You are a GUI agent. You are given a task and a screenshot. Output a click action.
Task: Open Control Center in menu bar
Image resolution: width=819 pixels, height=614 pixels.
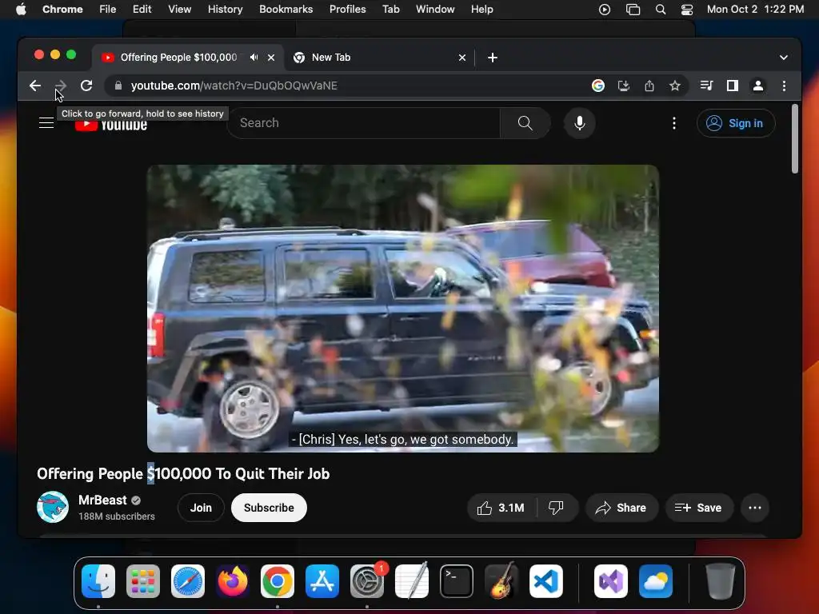tap(687, 10)
